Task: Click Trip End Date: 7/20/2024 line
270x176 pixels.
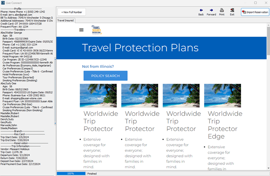Action: 15,140
